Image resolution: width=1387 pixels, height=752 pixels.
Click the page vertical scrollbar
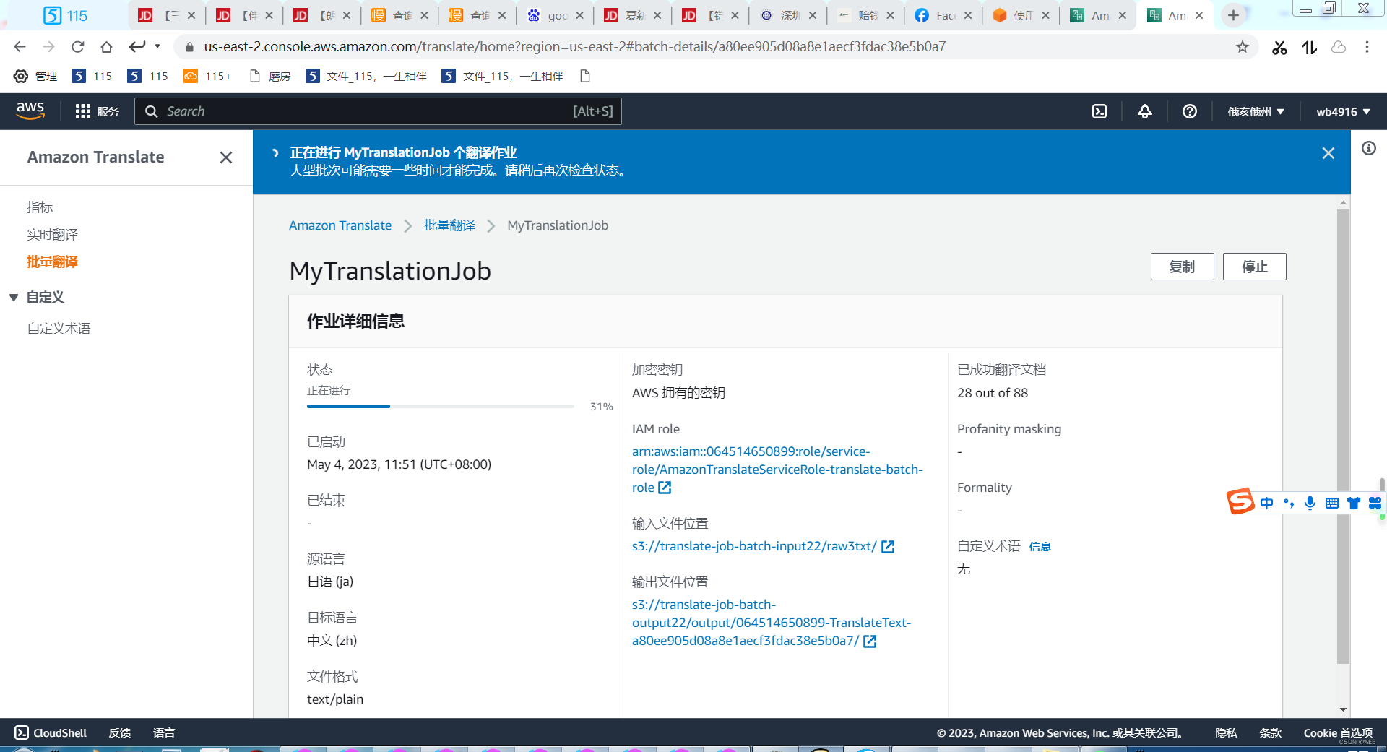tap(1343, 436)
